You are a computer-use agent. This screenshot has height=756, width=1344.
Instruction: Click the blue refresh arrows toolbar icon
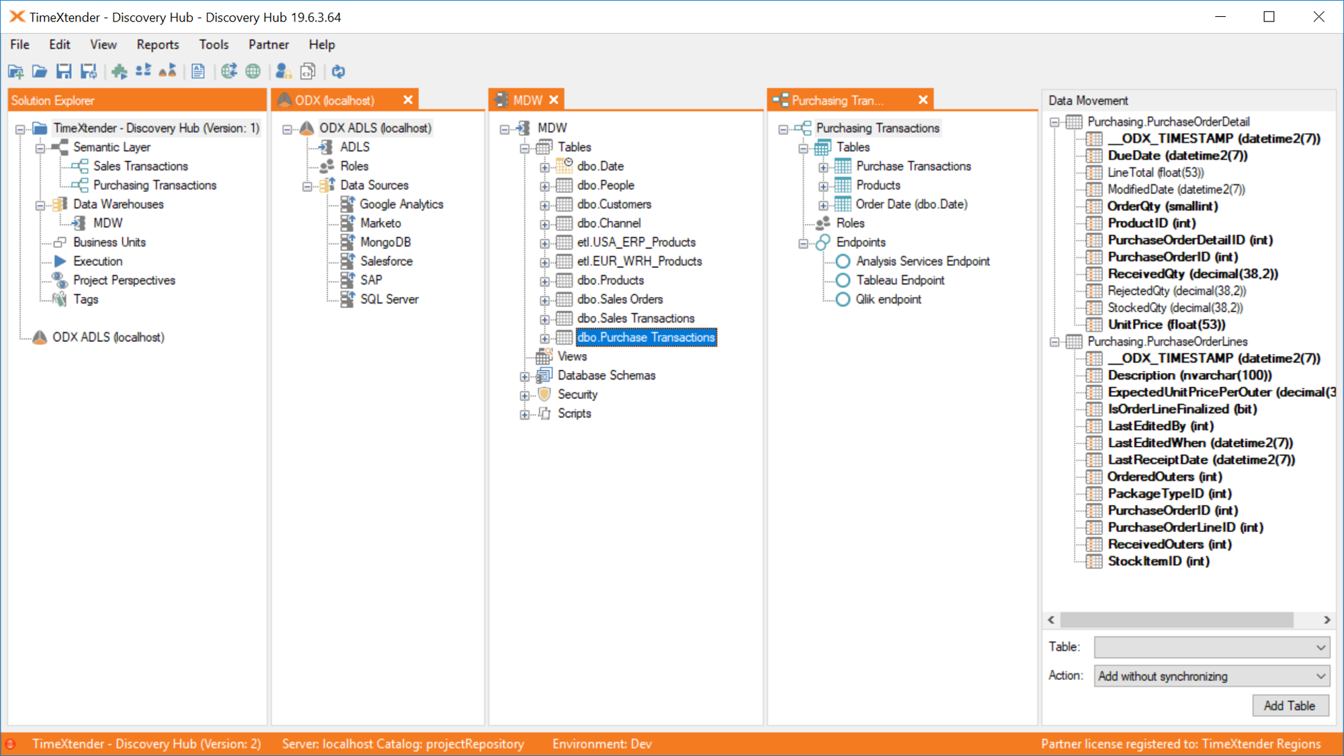coord(339,71)
